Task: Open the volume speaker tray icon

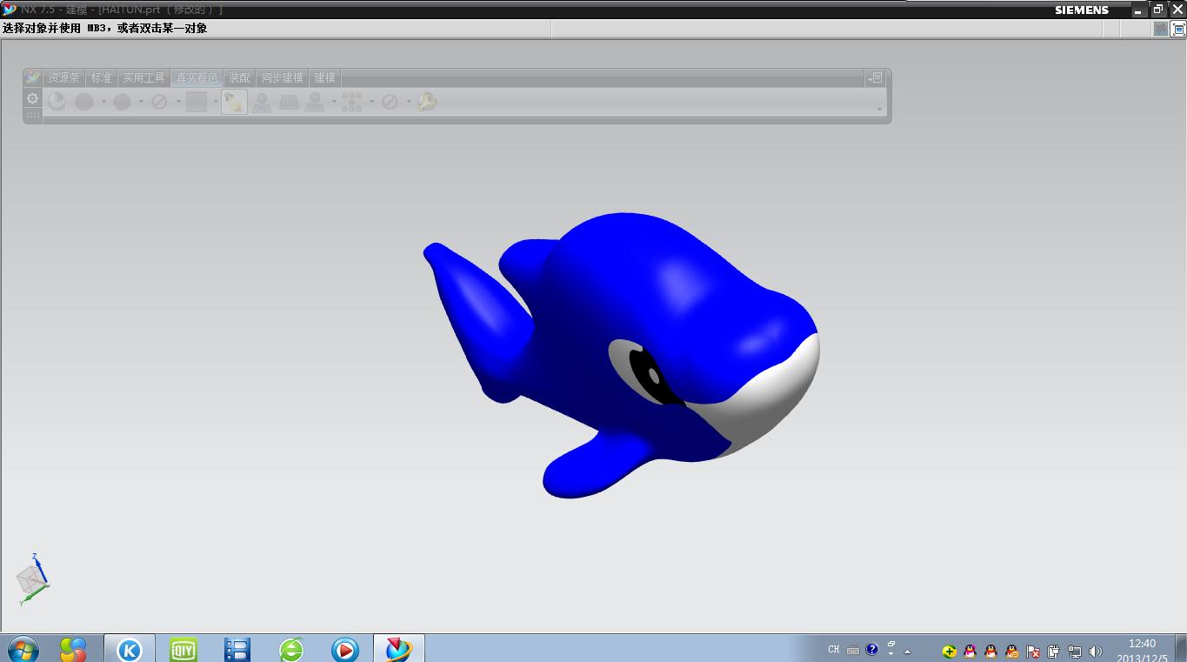Action: (1096, 651)
